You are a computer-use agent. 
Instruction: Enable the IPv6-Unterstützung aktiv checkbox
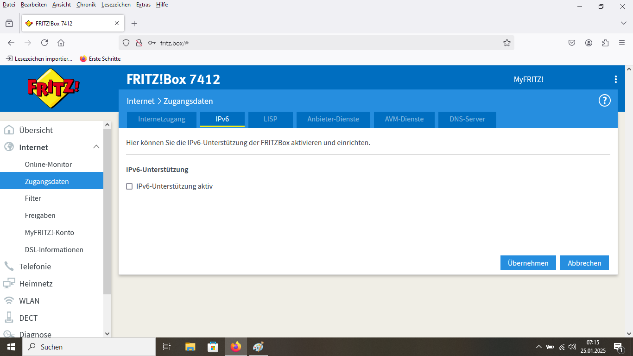[130, 186]
